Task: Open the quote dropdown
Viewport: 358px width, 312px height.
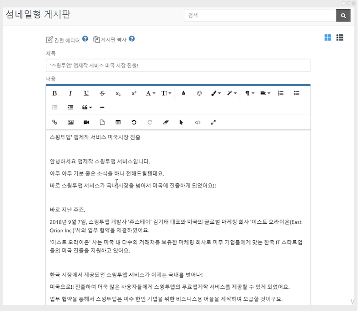Action: (x=87, y=108)
